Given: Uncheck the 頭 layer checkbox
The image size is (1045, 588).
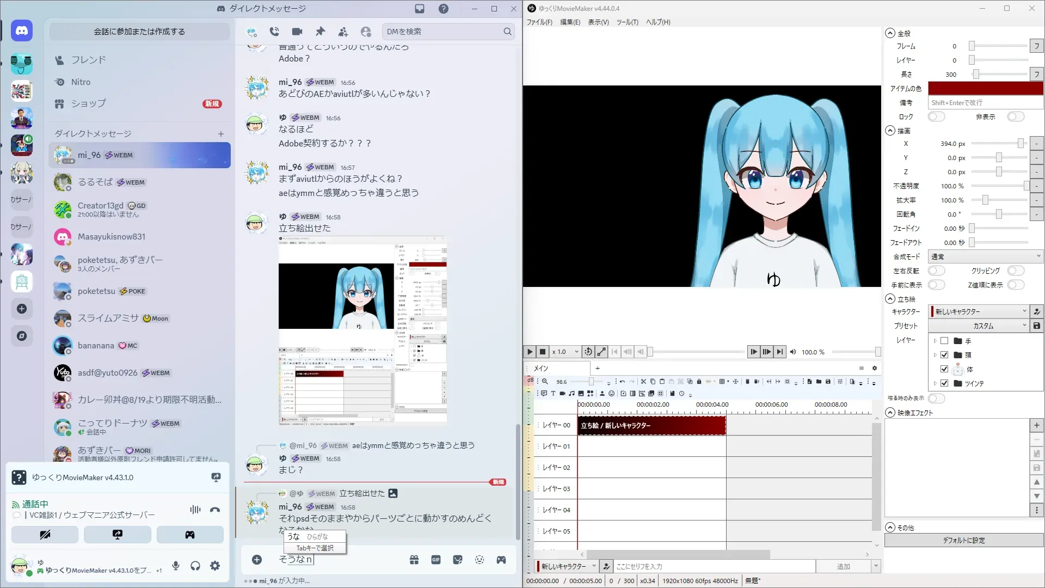Looking at the screenshot, I should (944, 355).
